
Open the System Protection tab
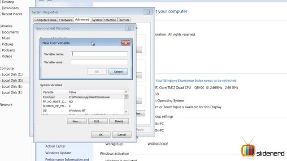pos(104,20)
